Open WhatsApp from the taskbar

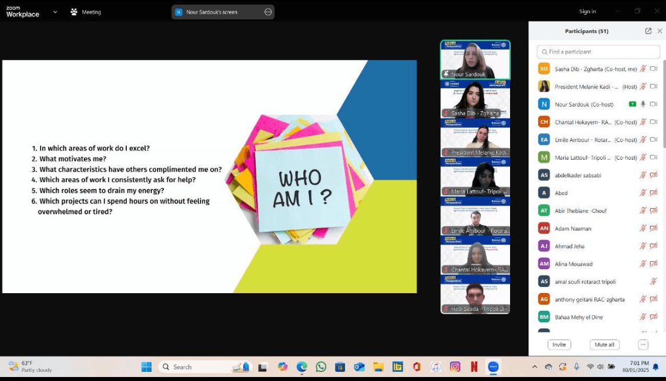[x=321, y=367]
